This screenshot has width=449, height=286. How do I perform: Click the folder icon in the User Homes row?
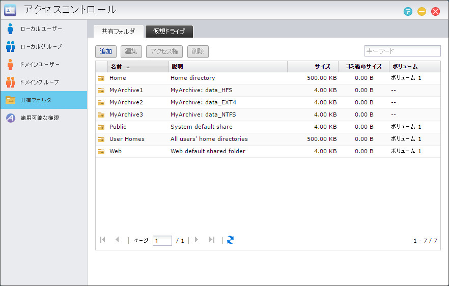tap(101, 139)
